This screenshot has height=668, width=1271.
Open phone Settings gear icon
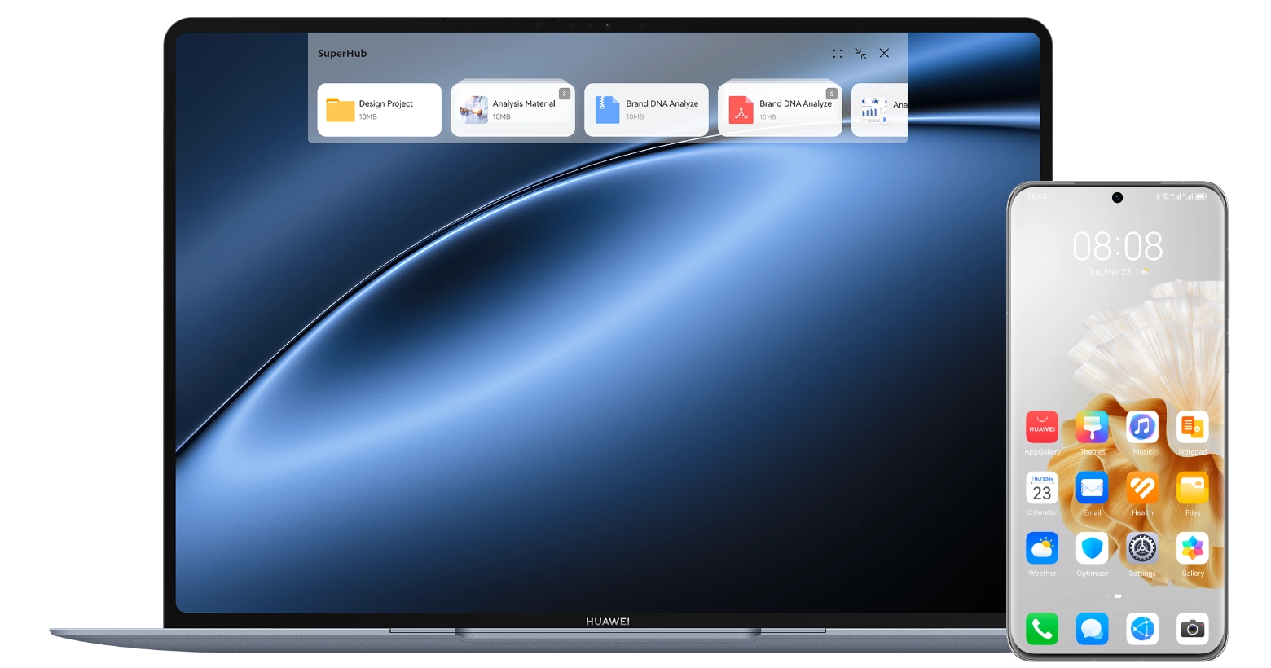[1142, 548]
